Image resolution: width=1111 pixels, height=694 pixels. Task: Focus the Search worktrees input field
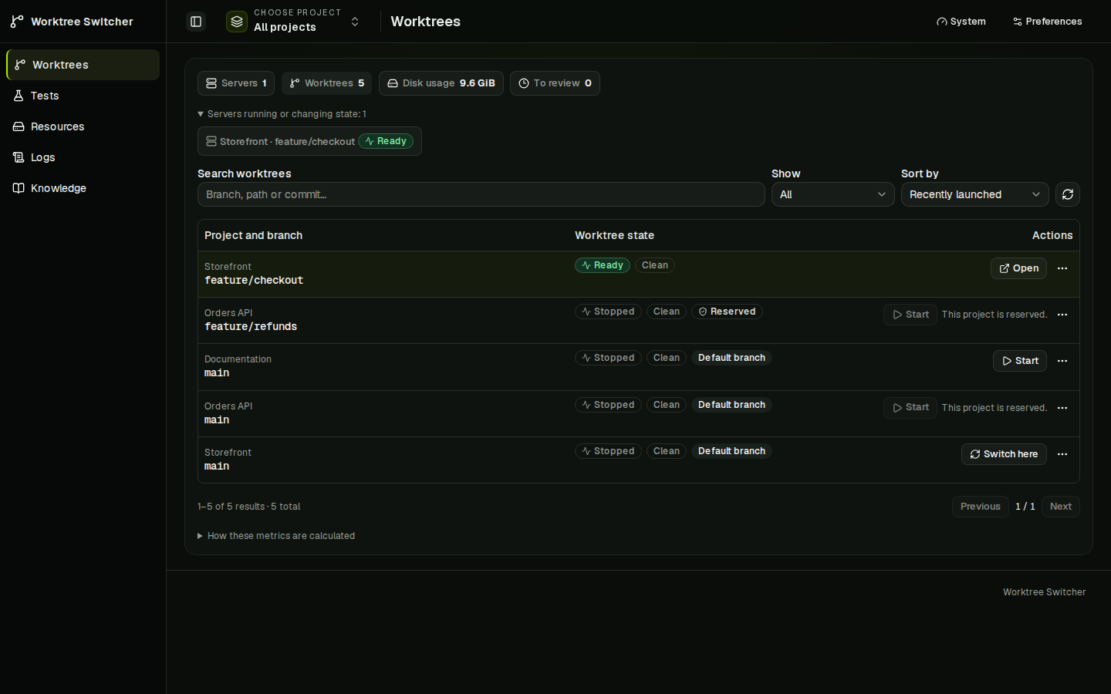click(x=481, y=194)
